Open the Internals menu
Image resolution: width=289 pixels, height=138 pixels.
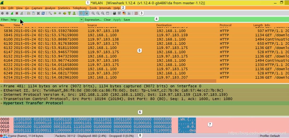point(105,8)
